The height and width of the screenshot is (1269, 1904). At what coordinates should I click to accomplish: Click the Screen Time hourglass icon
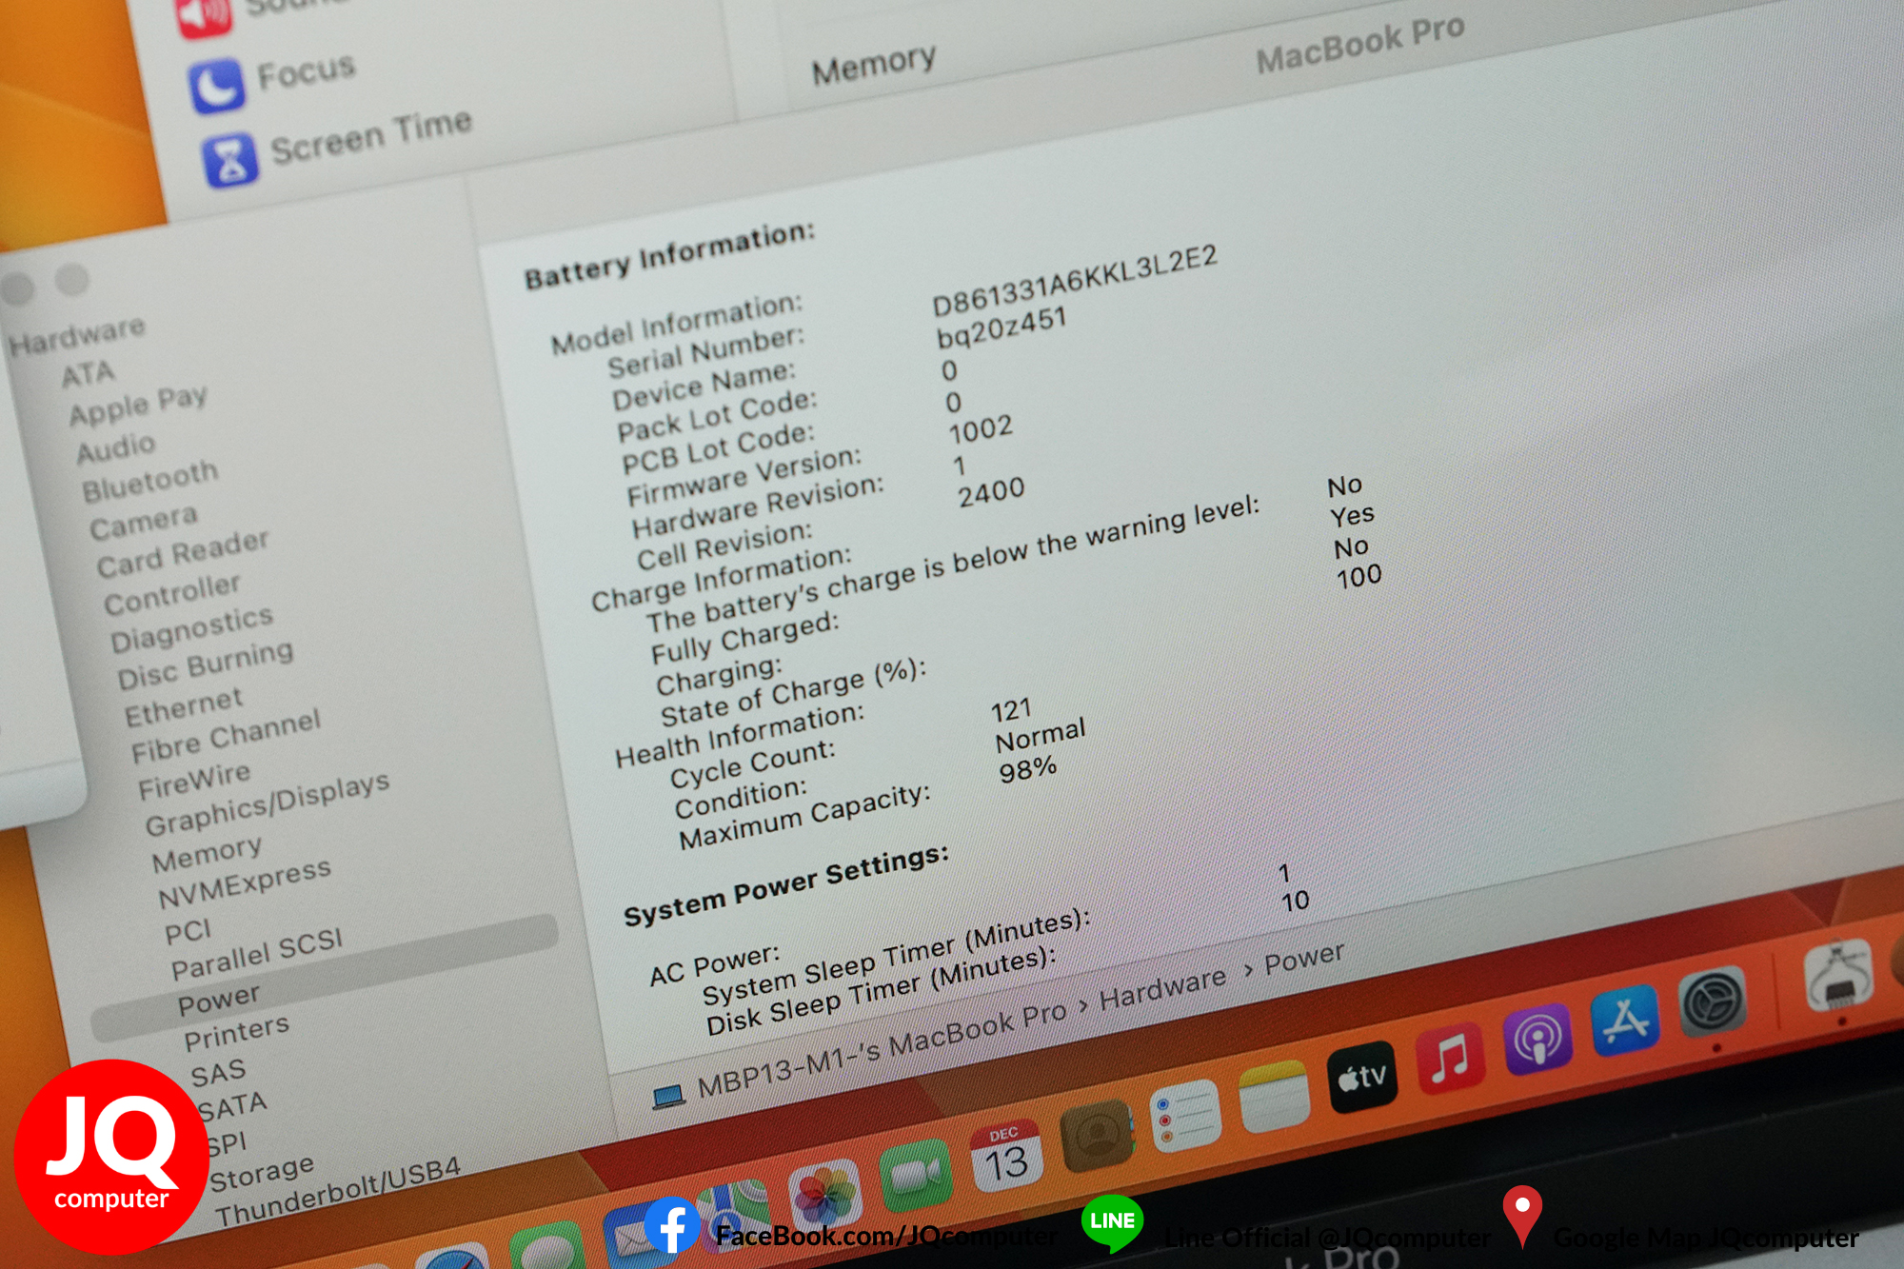tap(229, 159)
